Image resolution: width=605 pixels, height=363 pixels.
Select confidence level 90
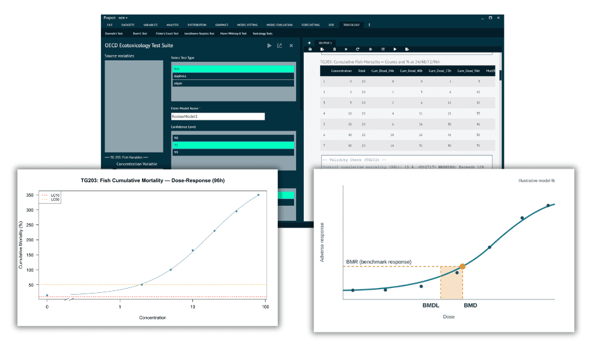[233, 138]
